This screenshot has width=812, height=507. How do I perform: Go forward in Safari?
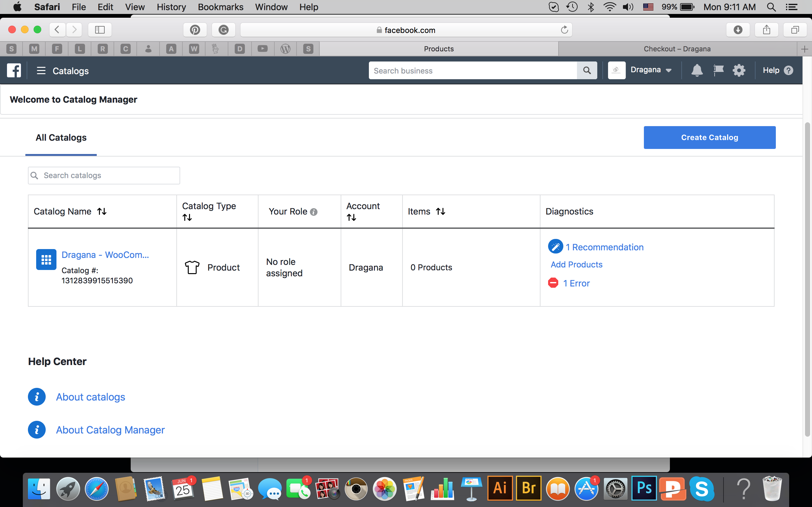(74, 30)
